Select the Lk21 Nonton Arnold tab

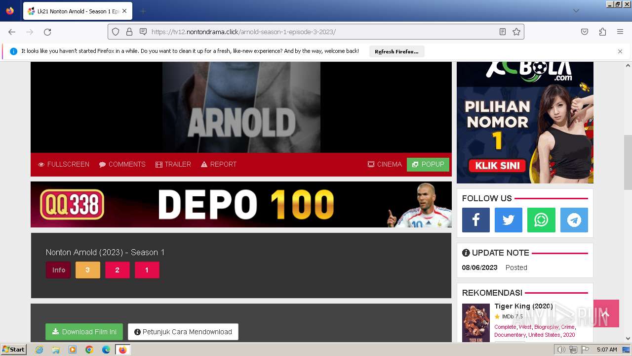click(x=77, y=11)
